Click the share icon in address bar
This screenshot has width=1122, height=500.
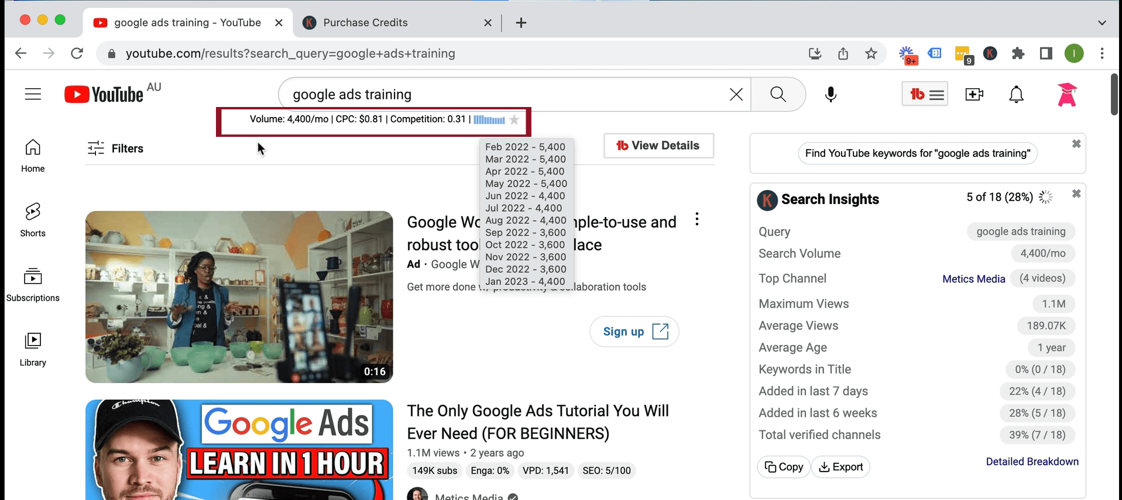coord(843,53)
